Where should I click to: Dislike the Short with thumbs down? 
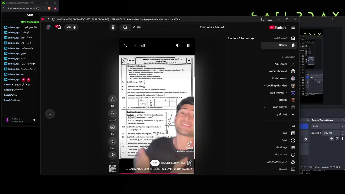pyautogui.click(x=112, y=113)
